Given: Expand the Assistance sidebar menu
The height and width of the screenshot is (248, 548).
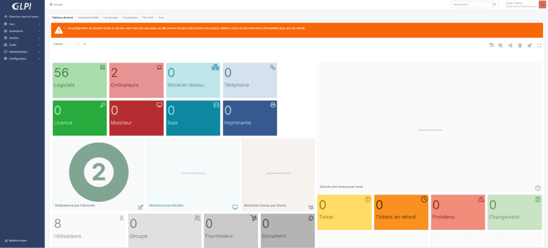Looking at the screenshot, I should coord(21,31).
